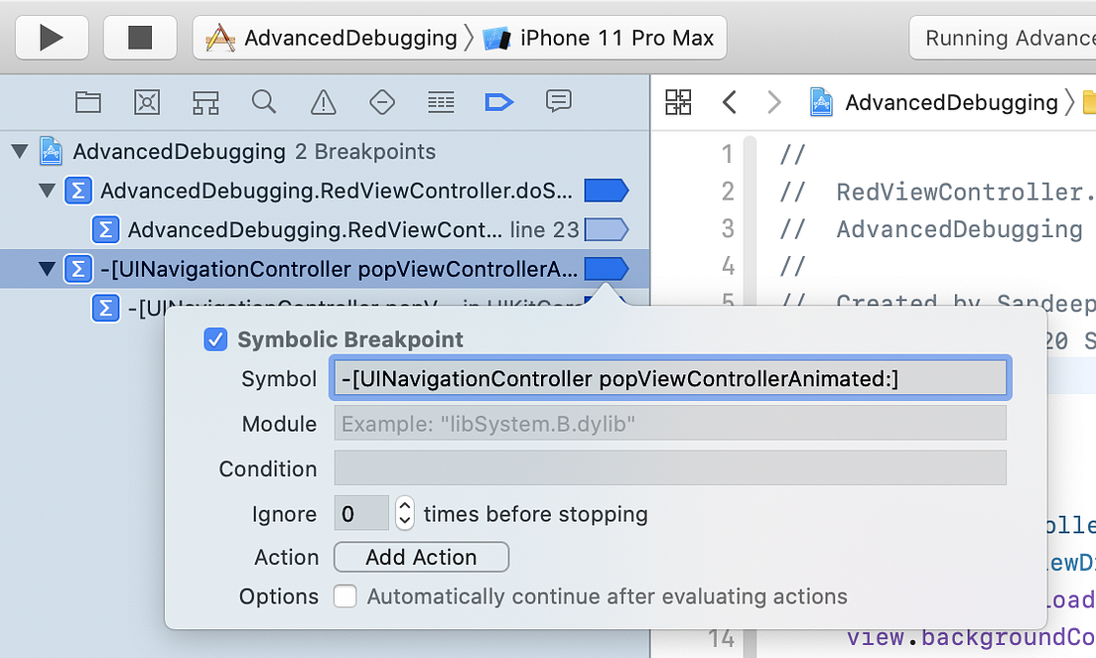Viewport: 1096px width, 658px height.
Task: Select the AdvancedDebugging file breadcrumb
Action: [948, 102]
